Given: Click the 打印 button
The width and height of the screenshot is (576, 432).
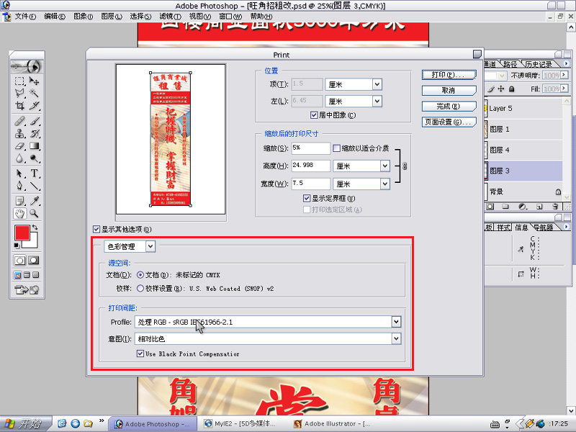Looking at the screenshot, I should point(449,75).
